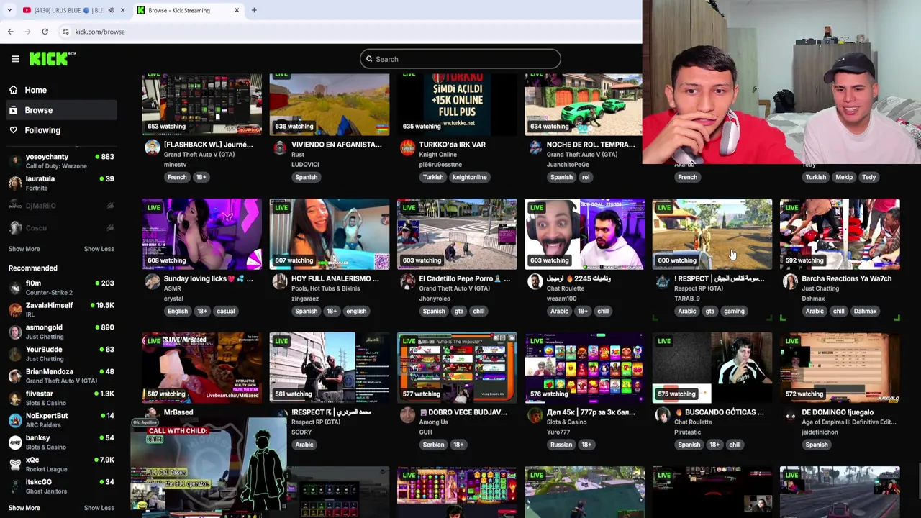Image resolution: width=921 pixels, height=518 pixels.
Task: Open Sunday loving licks stream thumbnail
Action: (201, 234)
